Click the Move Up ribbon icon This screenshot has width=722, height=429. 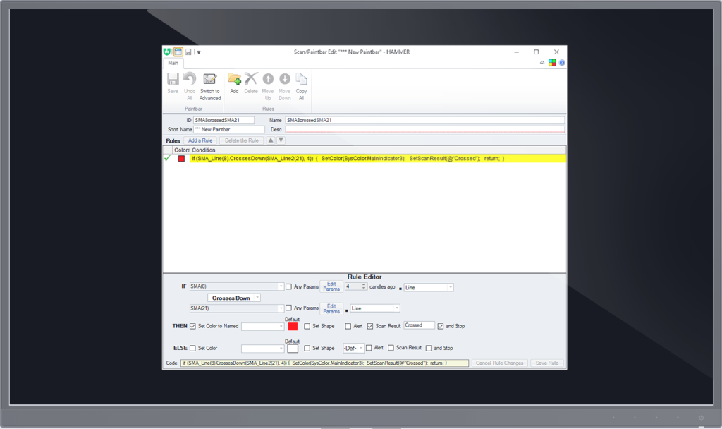[268, 79]
